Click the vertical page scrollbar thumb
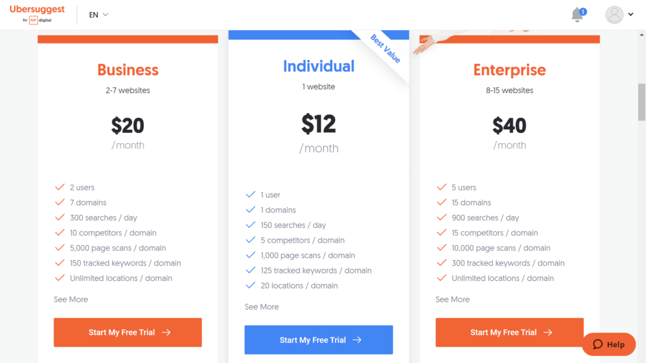Image resolution: width=646 pixels, height=363 pixels. click(x=642, y=102)
